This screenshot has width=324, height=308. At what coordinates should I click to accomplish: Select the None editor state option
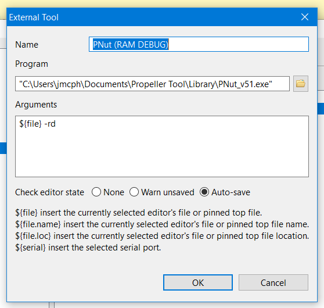click(x=96, y=192)
